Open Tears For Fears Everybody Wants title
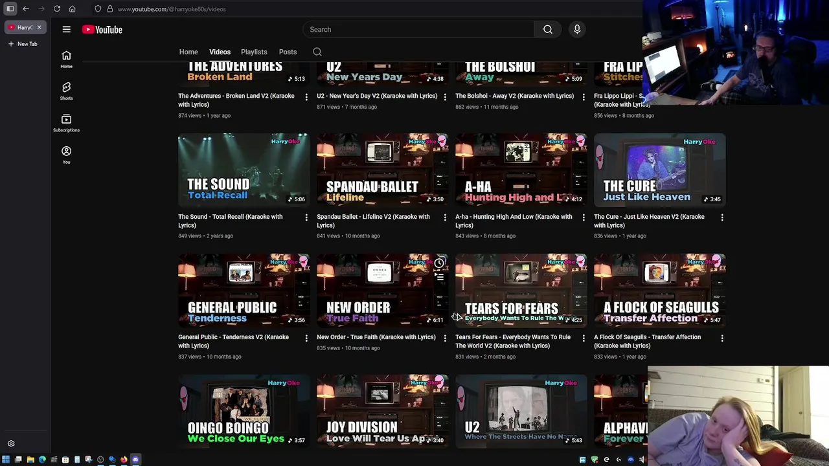The height and width of the screenshot is (466, 829). pos(513,341)
